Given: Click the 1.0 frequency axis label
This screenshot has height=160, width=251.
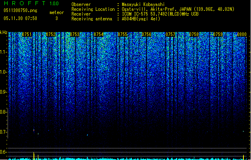Looking at the screenshot, I should pos(4,72).
